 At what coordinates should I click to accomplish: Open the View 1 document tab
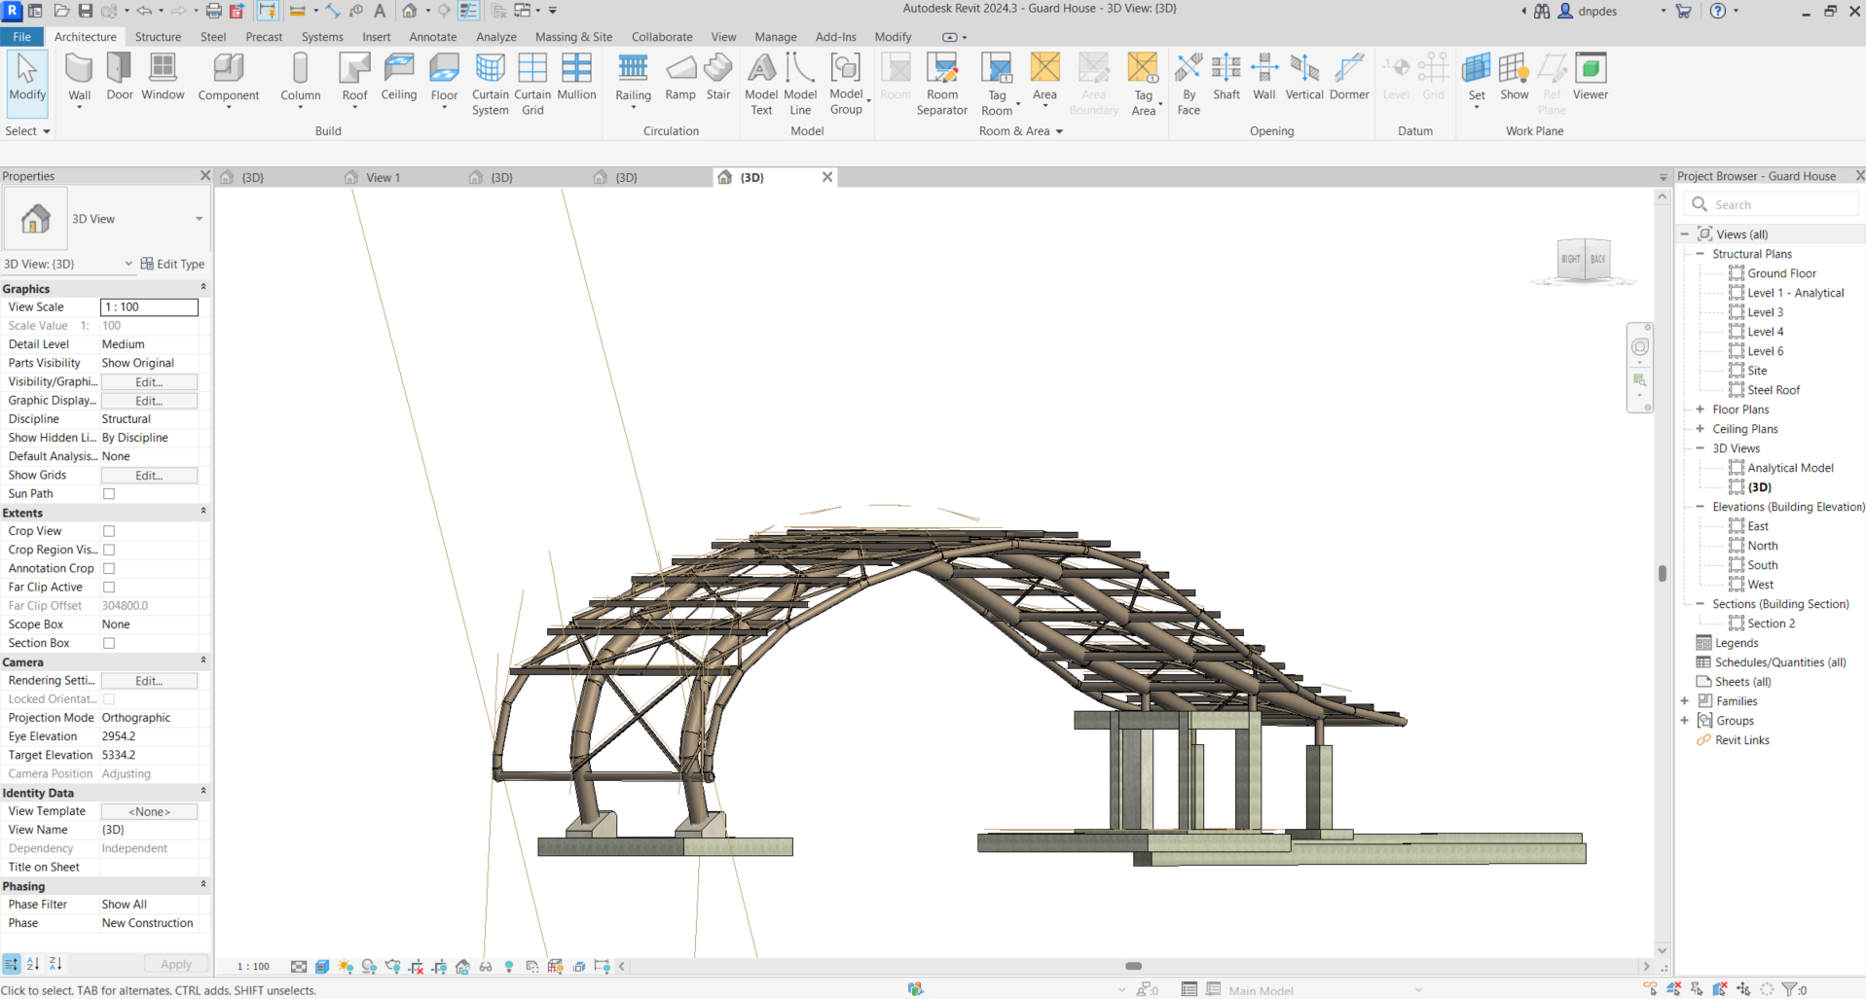383,177
